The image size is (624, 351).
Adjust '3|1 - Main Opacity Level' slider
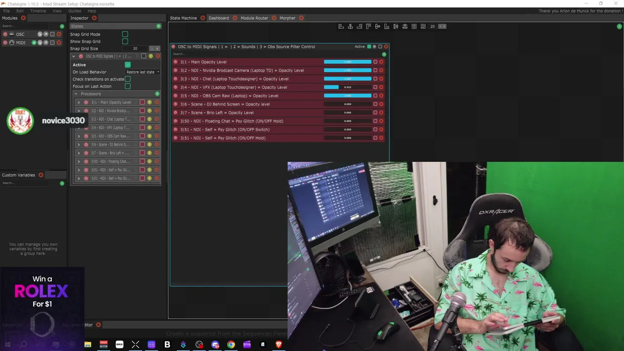tap(348, 62)
